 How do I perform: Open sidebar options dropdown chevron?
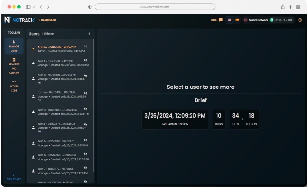[34, 7]
